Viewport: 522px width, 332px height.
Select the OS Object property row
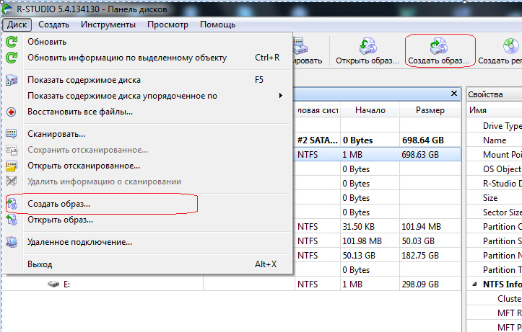coord(495,169)
